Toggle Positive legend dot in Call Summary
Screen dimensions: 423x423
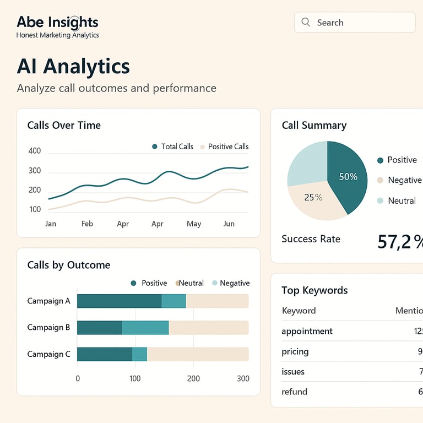point(380,160)
